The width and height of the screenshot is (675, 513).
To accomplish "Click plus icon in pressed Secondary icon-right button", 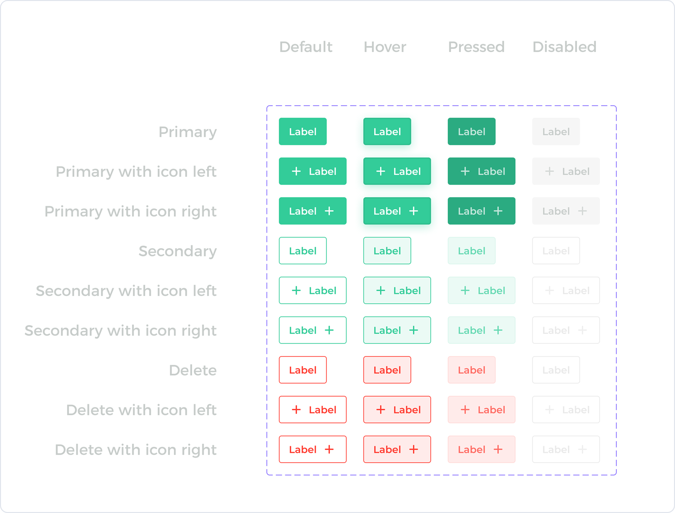I will pos(498,330).
